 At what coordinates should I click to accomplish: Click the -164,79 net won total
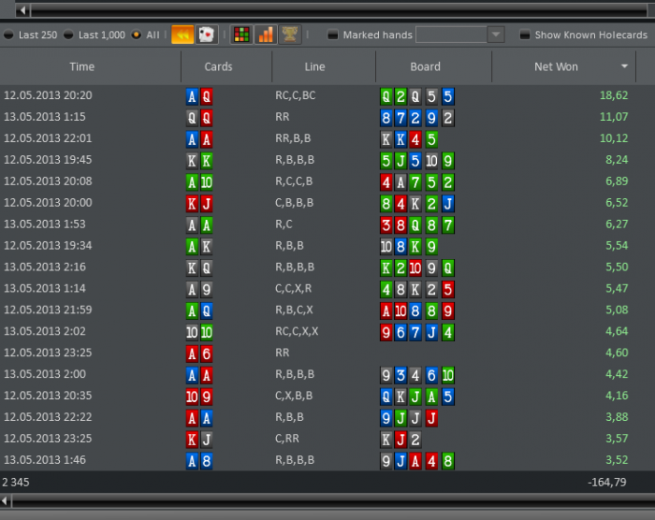click(x=607, y=483)
